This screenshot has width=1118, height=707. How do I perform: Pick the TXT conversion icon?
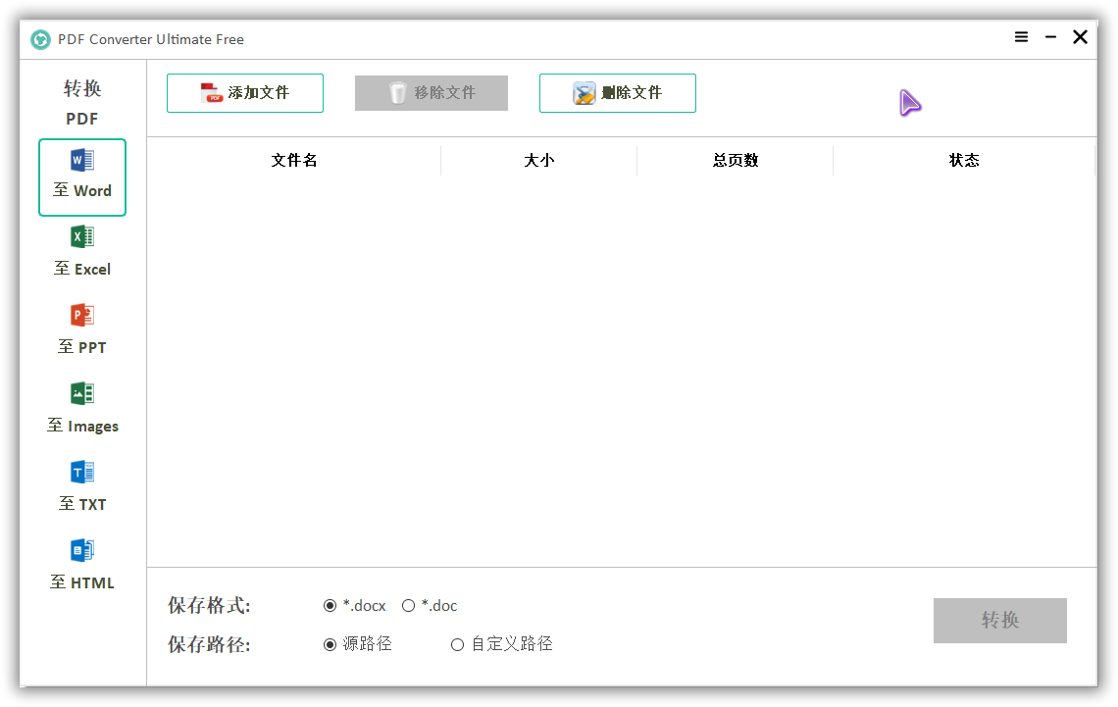pyautogui.click(x=82, y=473)
